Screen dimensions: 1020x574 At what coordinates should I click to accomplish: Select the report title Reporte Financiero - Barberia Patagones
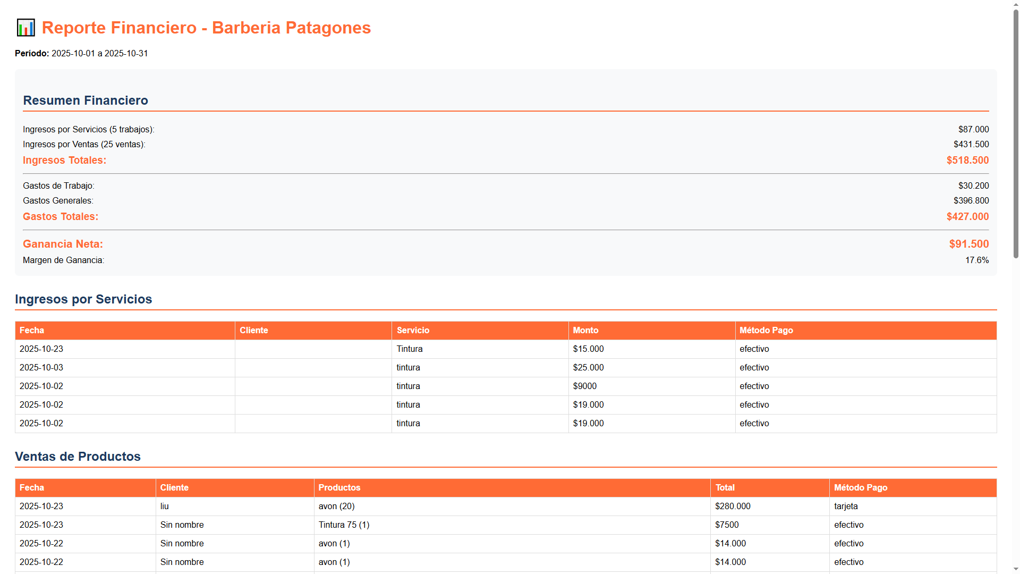click(x=206, y=28)
